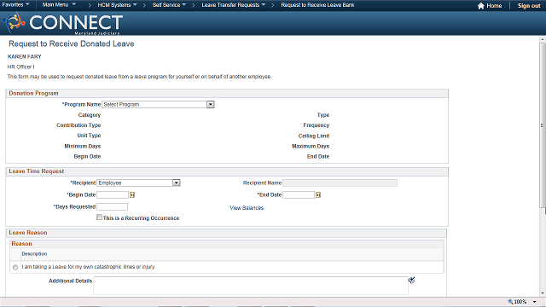
Task: Open Leave Transfer Requests breadcrumb menu
Action: (x=233, y=5)
